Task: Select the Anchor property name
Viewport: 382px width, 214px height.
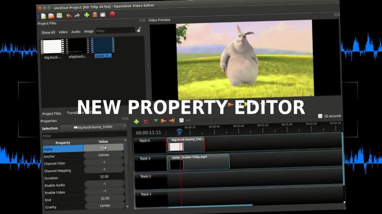Action: pyautogui.click(x=50, y=156)
